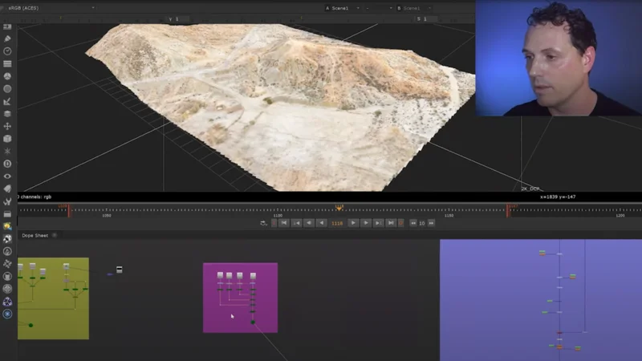Viewport: 642px width, 361px height.
Task: Open the A input Scene1 dropdown
Action: coord(343,8)
